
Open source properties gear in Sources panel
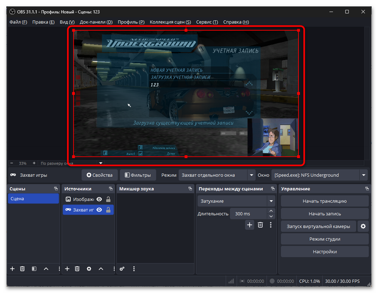coord(89,269)
